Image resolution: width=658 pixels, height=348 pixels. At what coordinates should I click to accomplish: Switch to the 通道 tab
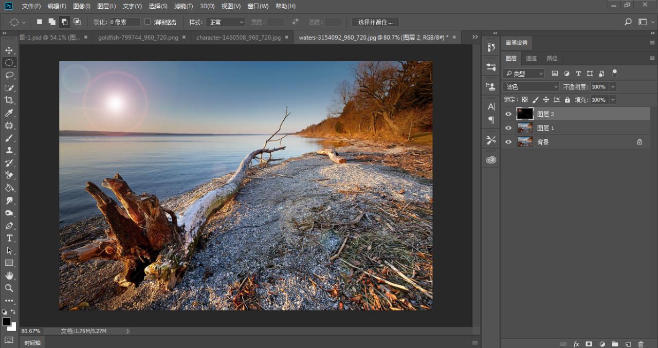[x=532, y=58]
